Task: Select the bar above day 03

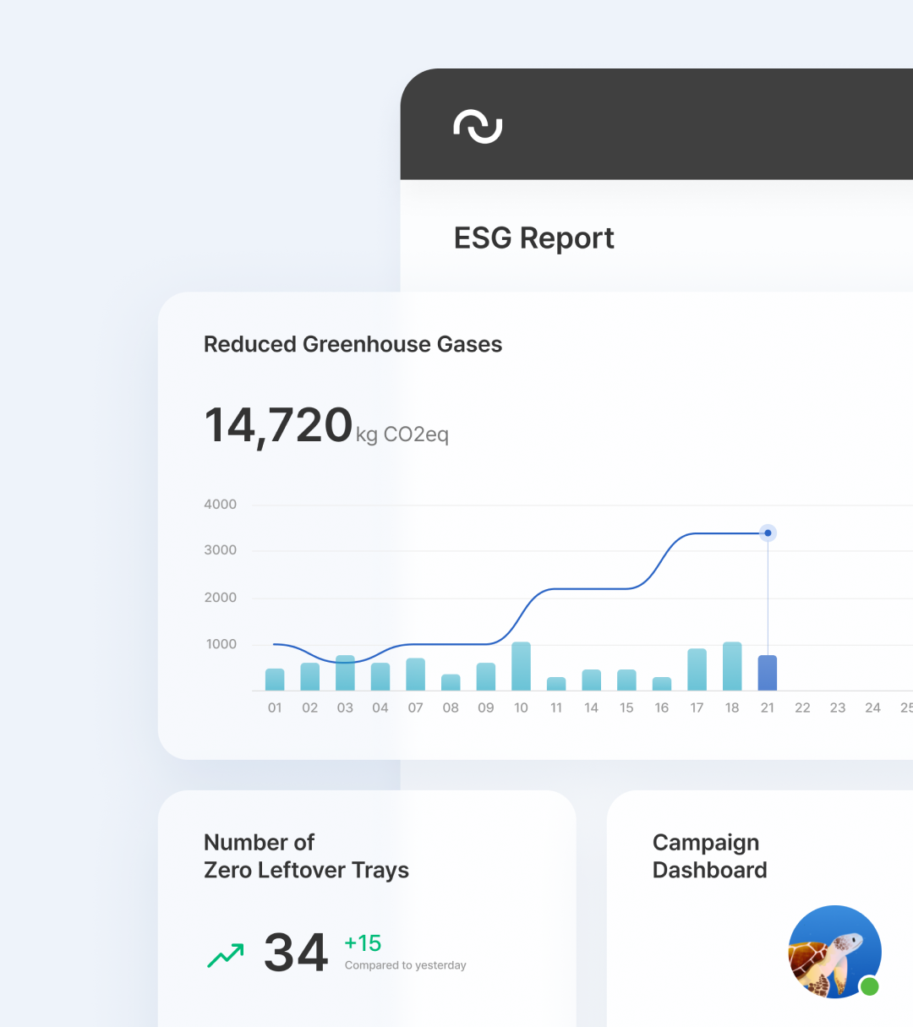Action: pos(345,673)
